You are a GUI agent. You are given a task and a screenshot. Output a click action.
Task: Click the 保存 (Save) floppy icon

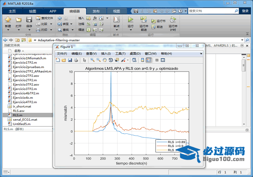[x=29, y=19]
